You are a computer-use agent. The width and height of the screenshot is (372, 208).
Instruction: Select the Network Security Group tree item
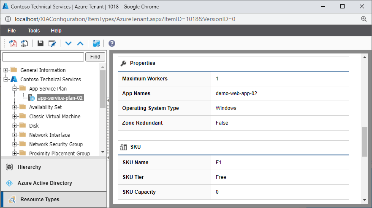[56, 144]
